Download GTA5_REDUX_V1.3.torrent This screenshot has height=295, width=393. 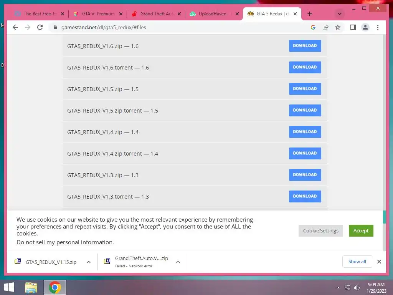[305, 196]
